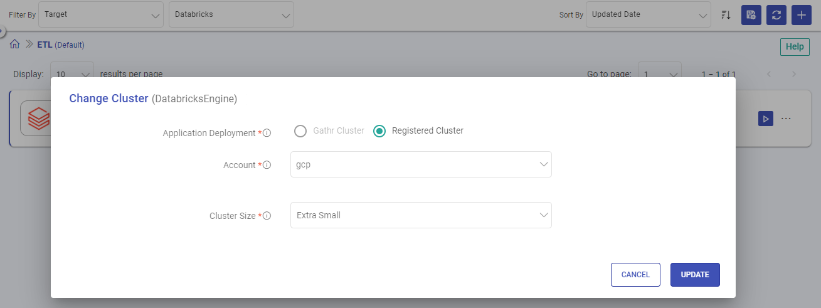Click the 1 – 1 of 1 pagination text

(719, 74)
